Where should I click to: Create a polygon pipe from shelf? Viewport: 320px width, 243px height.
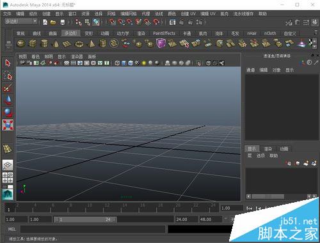(102, 43)
